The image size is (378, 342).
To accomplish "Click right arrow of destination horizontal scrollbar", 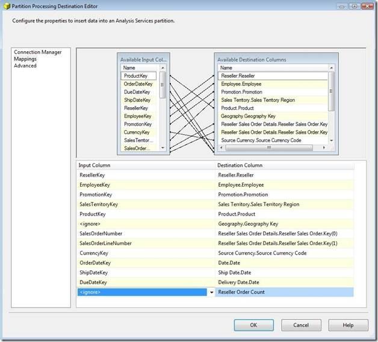I will pyautogui.click(x=324, y=148).
